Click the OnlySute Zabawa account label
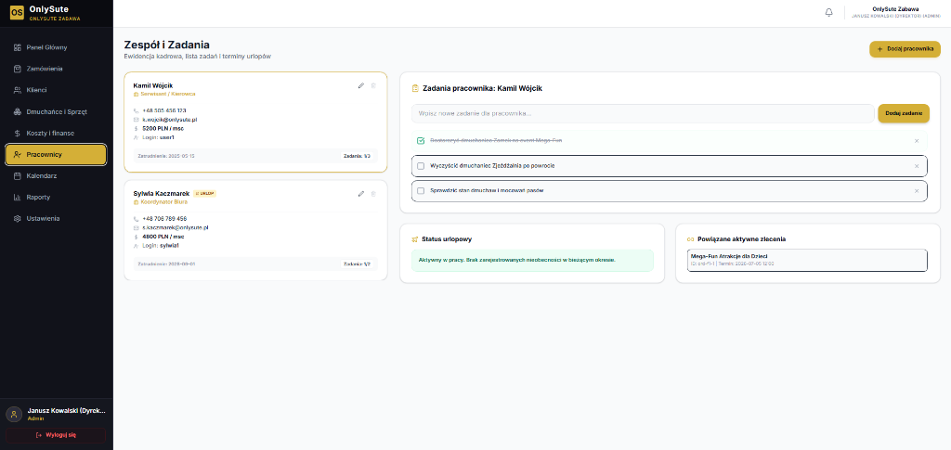951x450 pixels. (895, 9)
